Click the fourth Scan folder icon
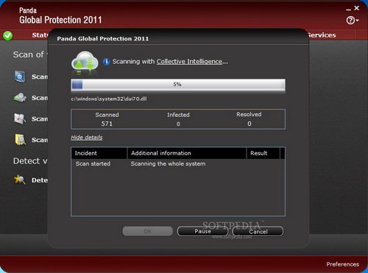 (x=20, y=140)
